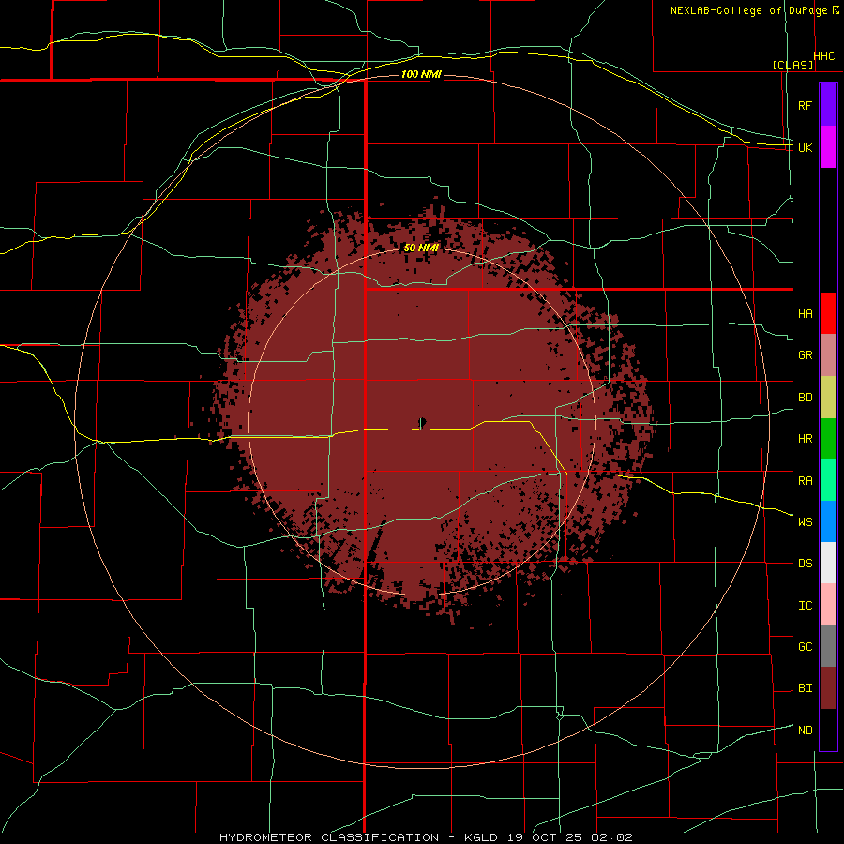
Task: Click the HHC product label
Action: tap(824, 56)
